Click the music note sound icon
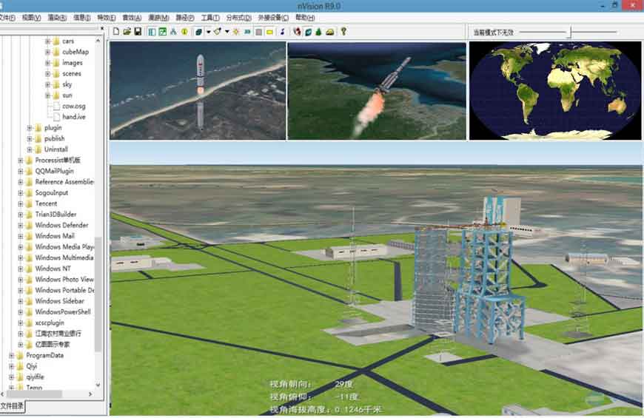Viewport: 644px width, 418px height. (282, 32)
